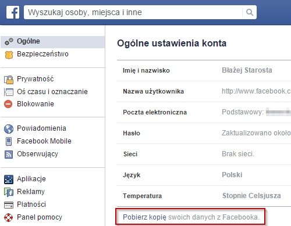
Task: Click the RSS icon next to Obserwujący
Action: 9,155
